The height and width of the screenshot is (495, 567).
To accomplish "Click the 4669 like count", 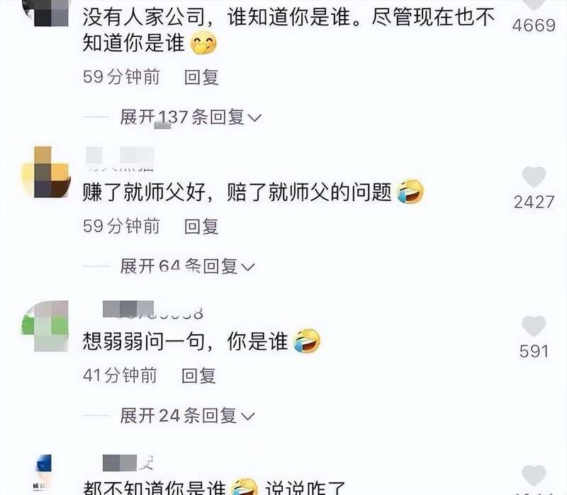I will (x=534, y=25).
